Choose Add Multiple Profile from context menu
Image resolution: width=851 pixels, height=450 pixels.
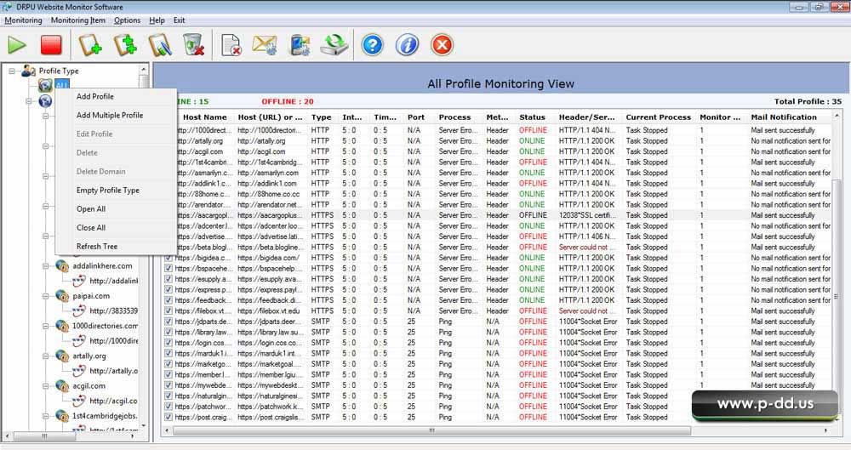pos(110,116)
